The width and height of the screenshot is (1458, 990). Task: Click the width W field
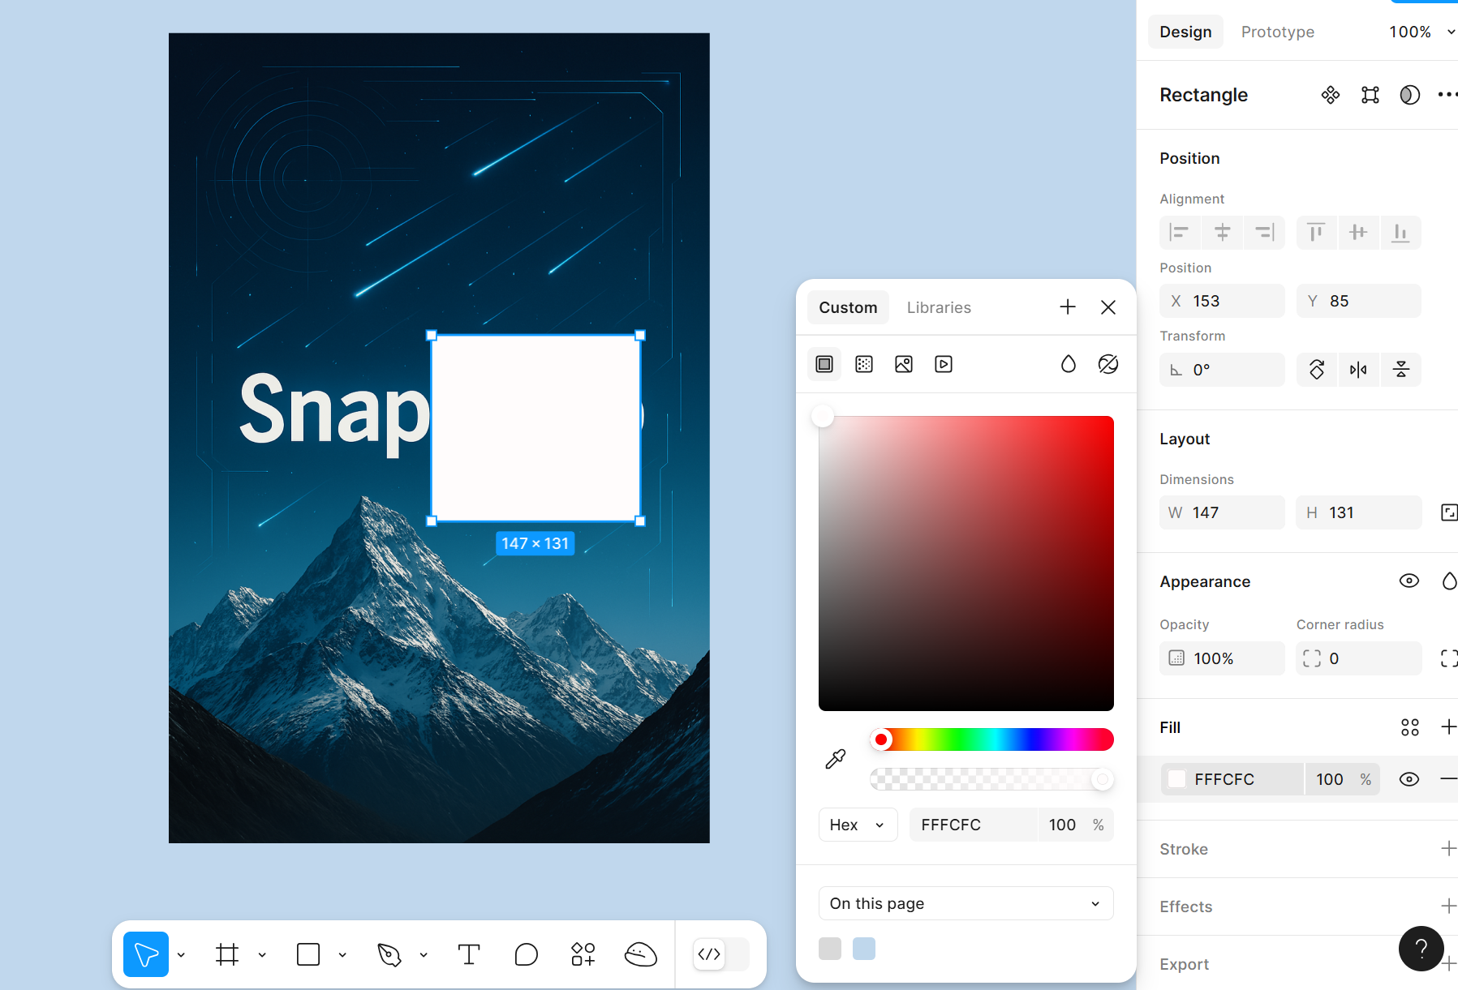(x=1222, y=512)
